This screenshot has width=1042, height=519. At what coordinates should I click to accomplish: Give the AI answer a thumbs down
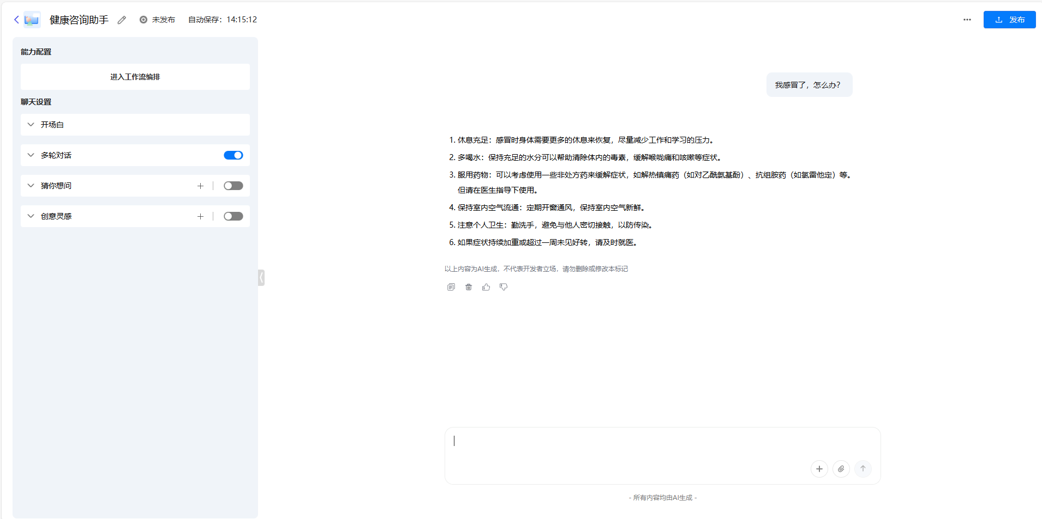[503, 286]
